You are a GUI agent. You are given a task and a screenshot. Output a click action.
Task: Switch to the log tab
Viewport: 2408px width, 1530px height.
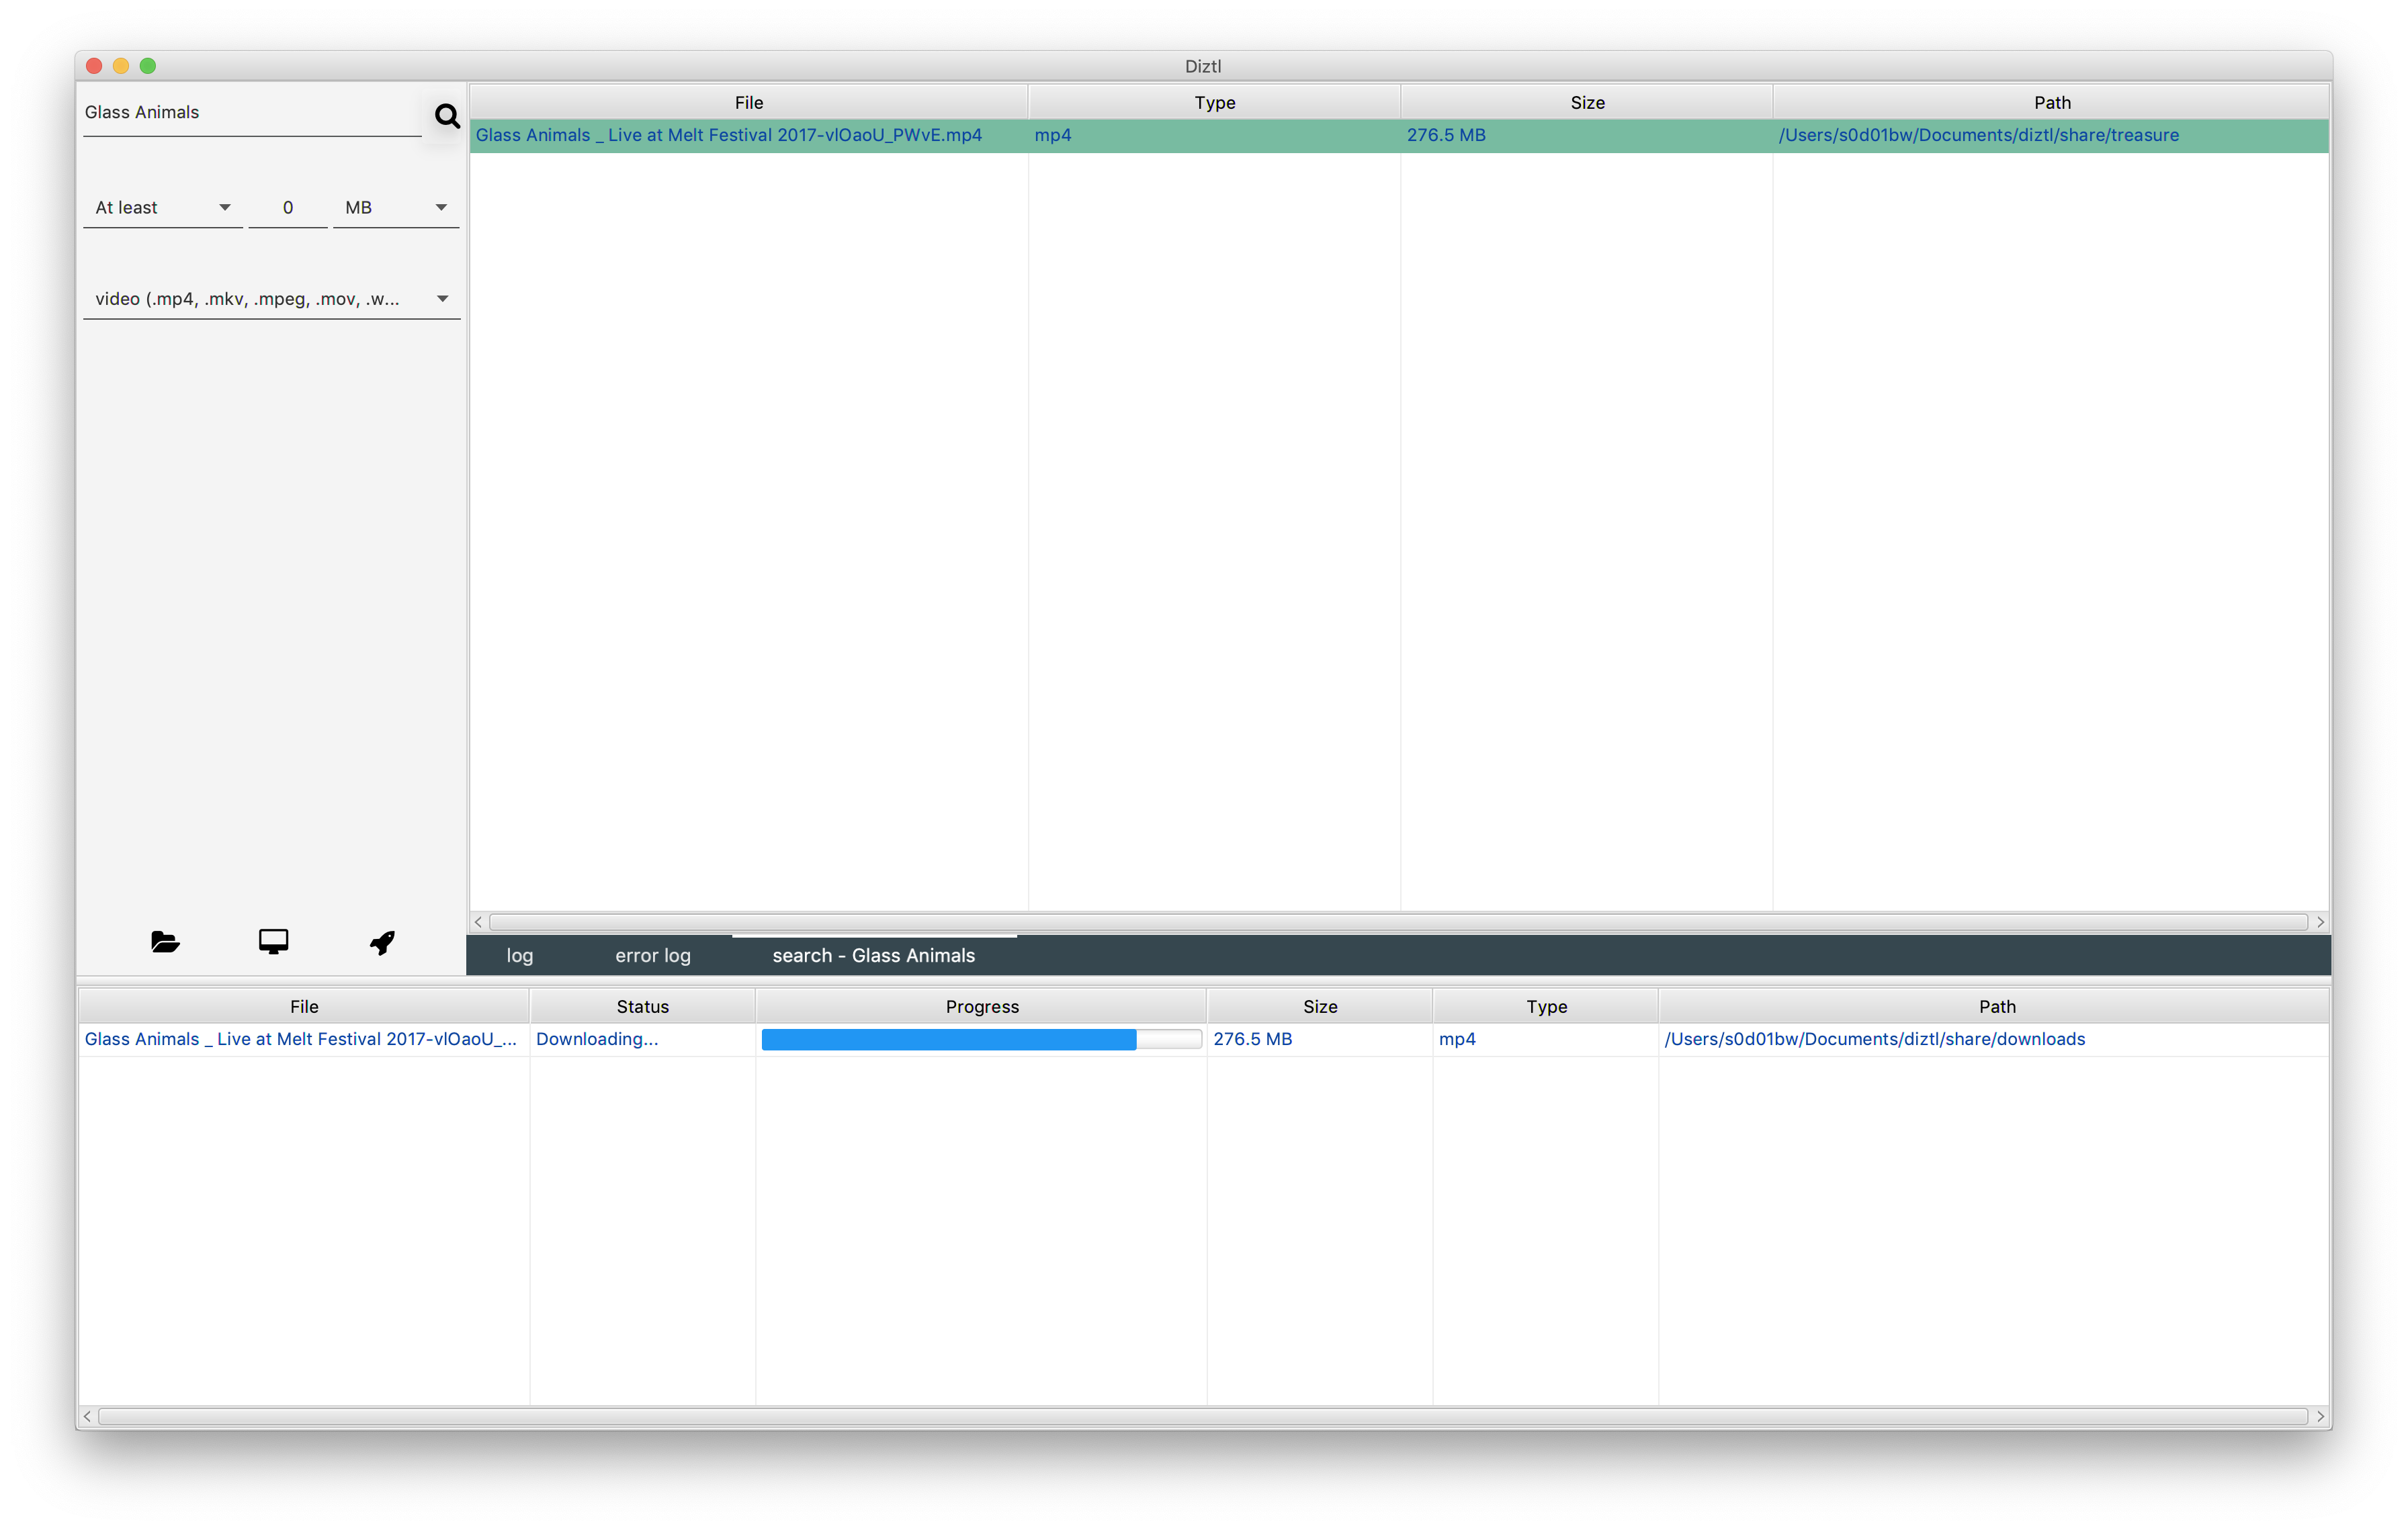coord(519,955)
